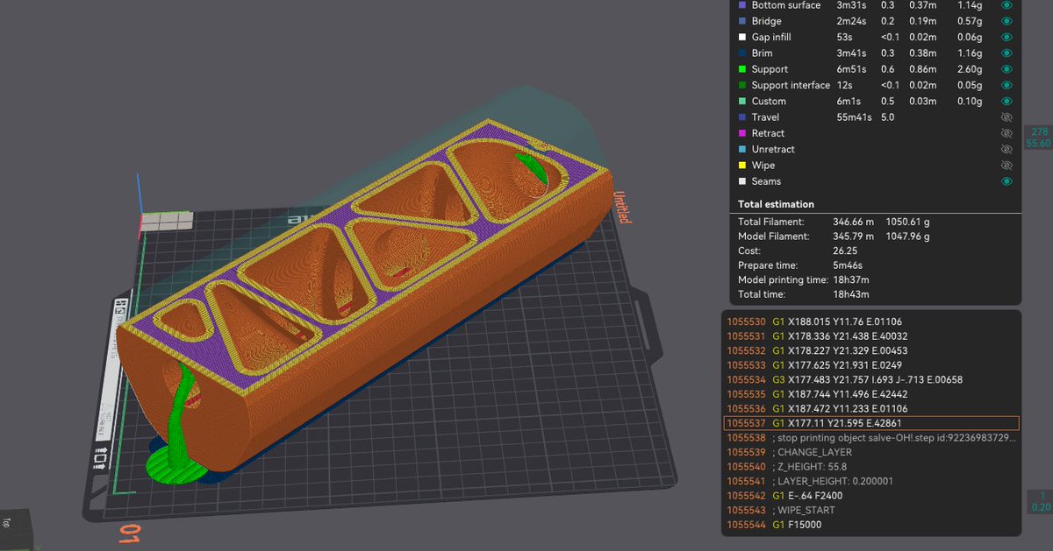The height and width of the screenshot is (551, 1053).
Task: Click the Untitled plate name label
Action: pyautogui.click(x=621, y=207)
